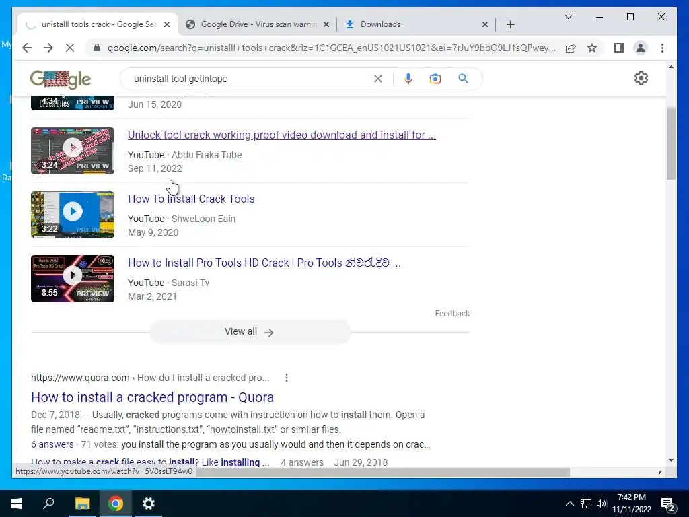Share this page from address bar
Viewport: 689px width, 517px height.
click(x=571, y=48)
